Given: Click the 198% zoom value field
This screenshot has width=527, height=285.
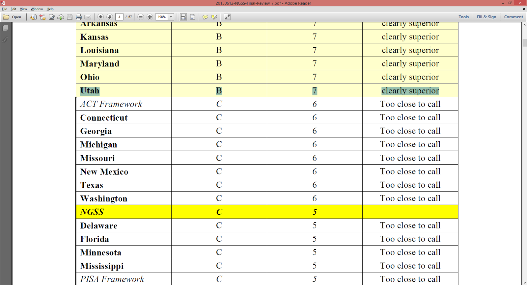Looking at the screenshot, I should tap(162, 17).
